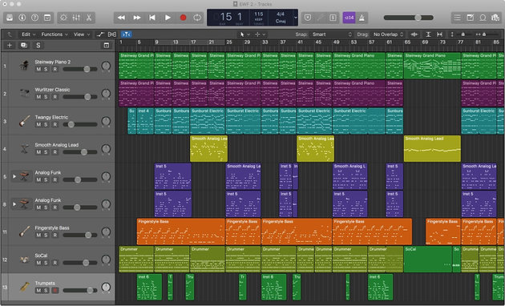Open the Note Pads panel
The height and width of the screenshot is (306, 505).
click(470, 18)
